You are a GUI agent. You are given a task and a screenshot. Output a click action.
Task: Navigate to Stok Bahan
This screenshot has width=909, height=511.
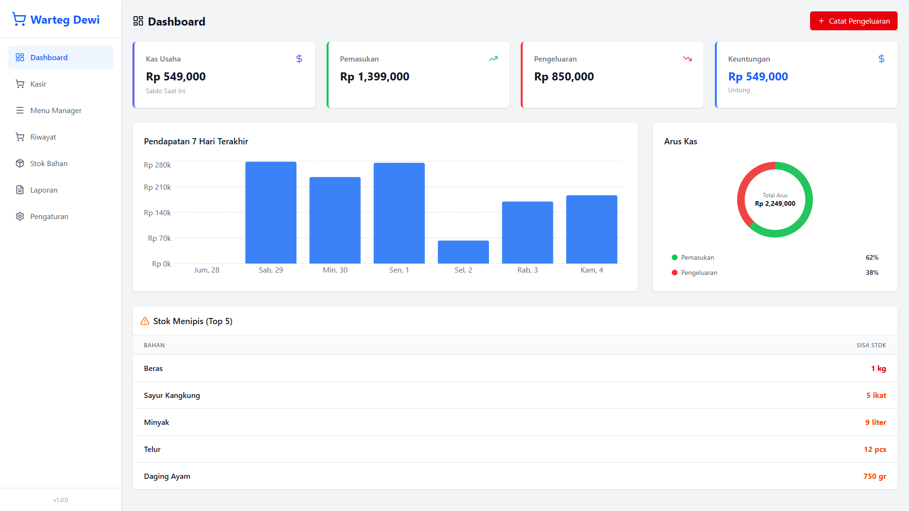pyautogui.click(x=61, y=163)
